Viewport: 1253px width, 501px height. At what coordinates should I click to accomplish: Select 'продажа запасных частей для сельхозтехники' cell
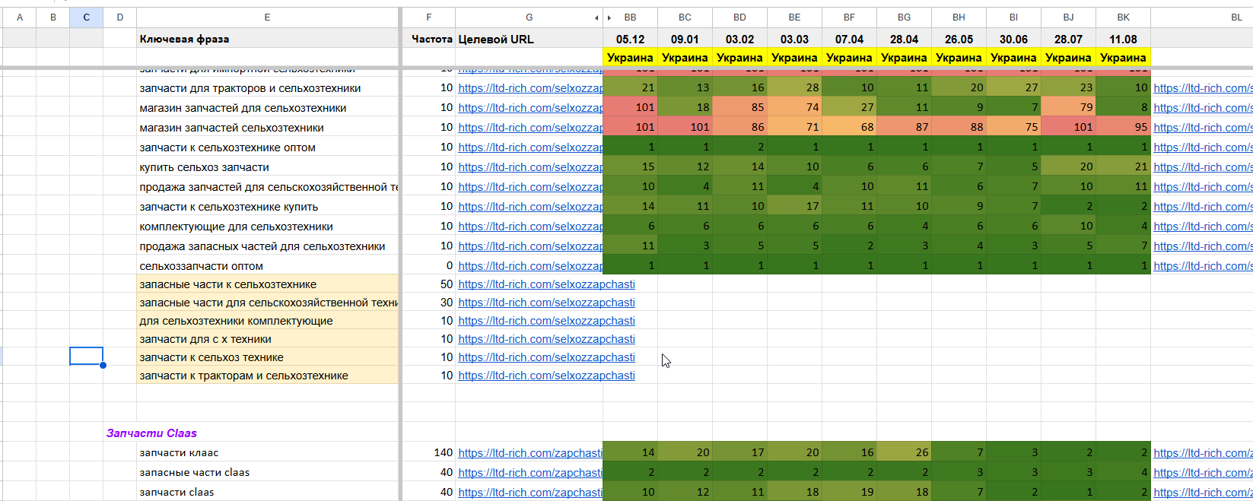(267, 246)
